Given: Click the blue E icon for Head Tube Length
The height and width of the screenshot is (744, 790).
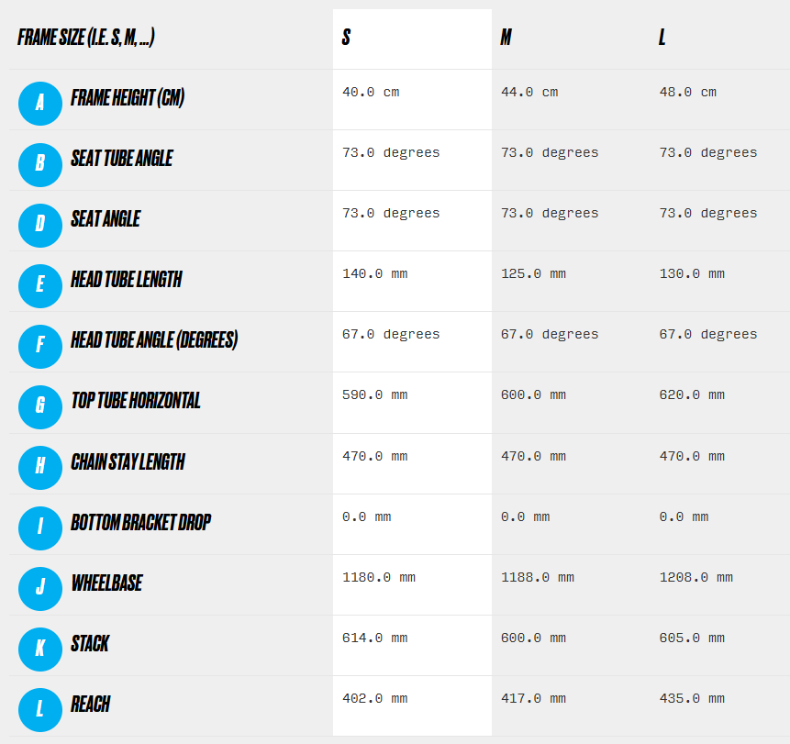Looking at the screenshot, I should 39,283.
